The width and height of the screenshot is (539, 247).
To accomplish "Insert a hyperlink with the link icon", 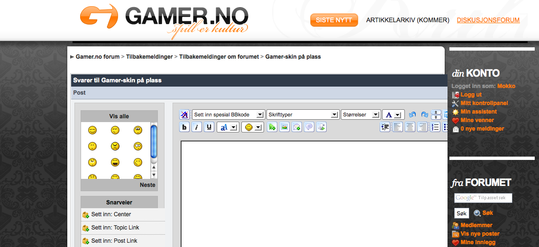I will coord(272,127).
